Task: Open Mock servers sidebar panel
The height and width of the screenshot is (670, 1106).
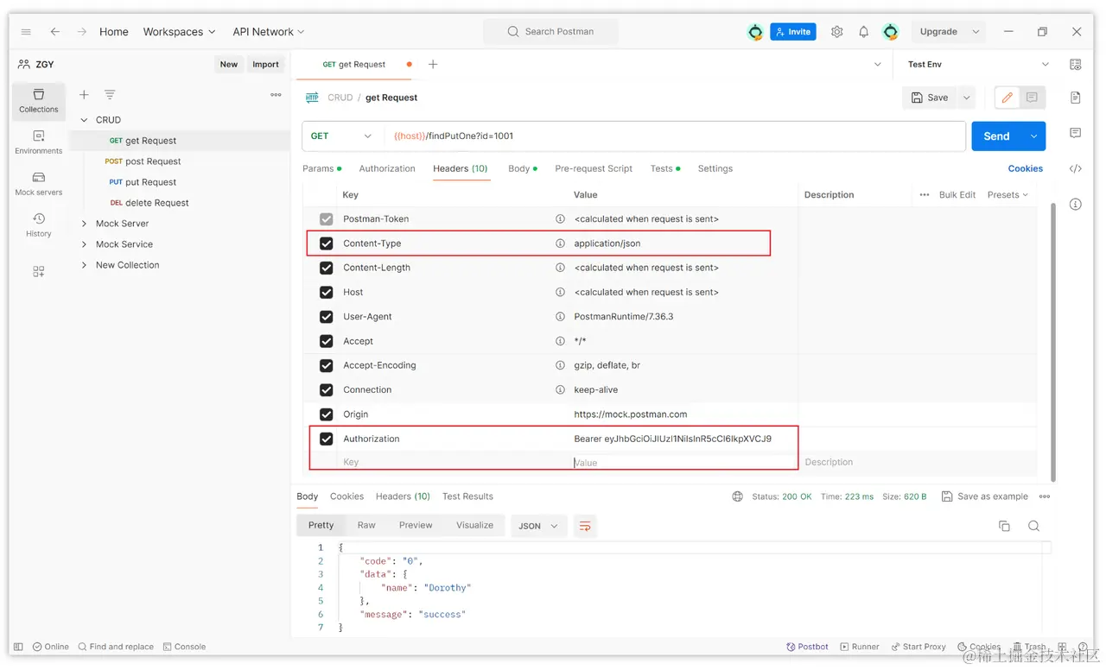Action: 39,184
